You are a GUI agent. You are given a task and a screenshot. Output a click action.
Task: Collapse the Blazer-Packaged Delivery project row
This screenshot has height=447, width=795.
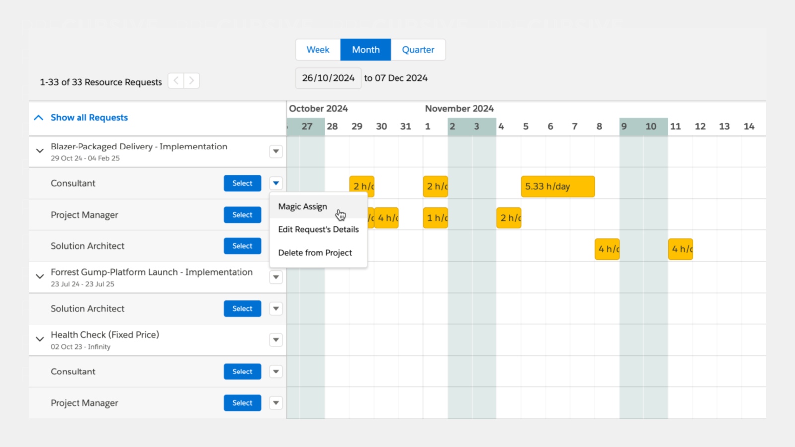[39, 151]
